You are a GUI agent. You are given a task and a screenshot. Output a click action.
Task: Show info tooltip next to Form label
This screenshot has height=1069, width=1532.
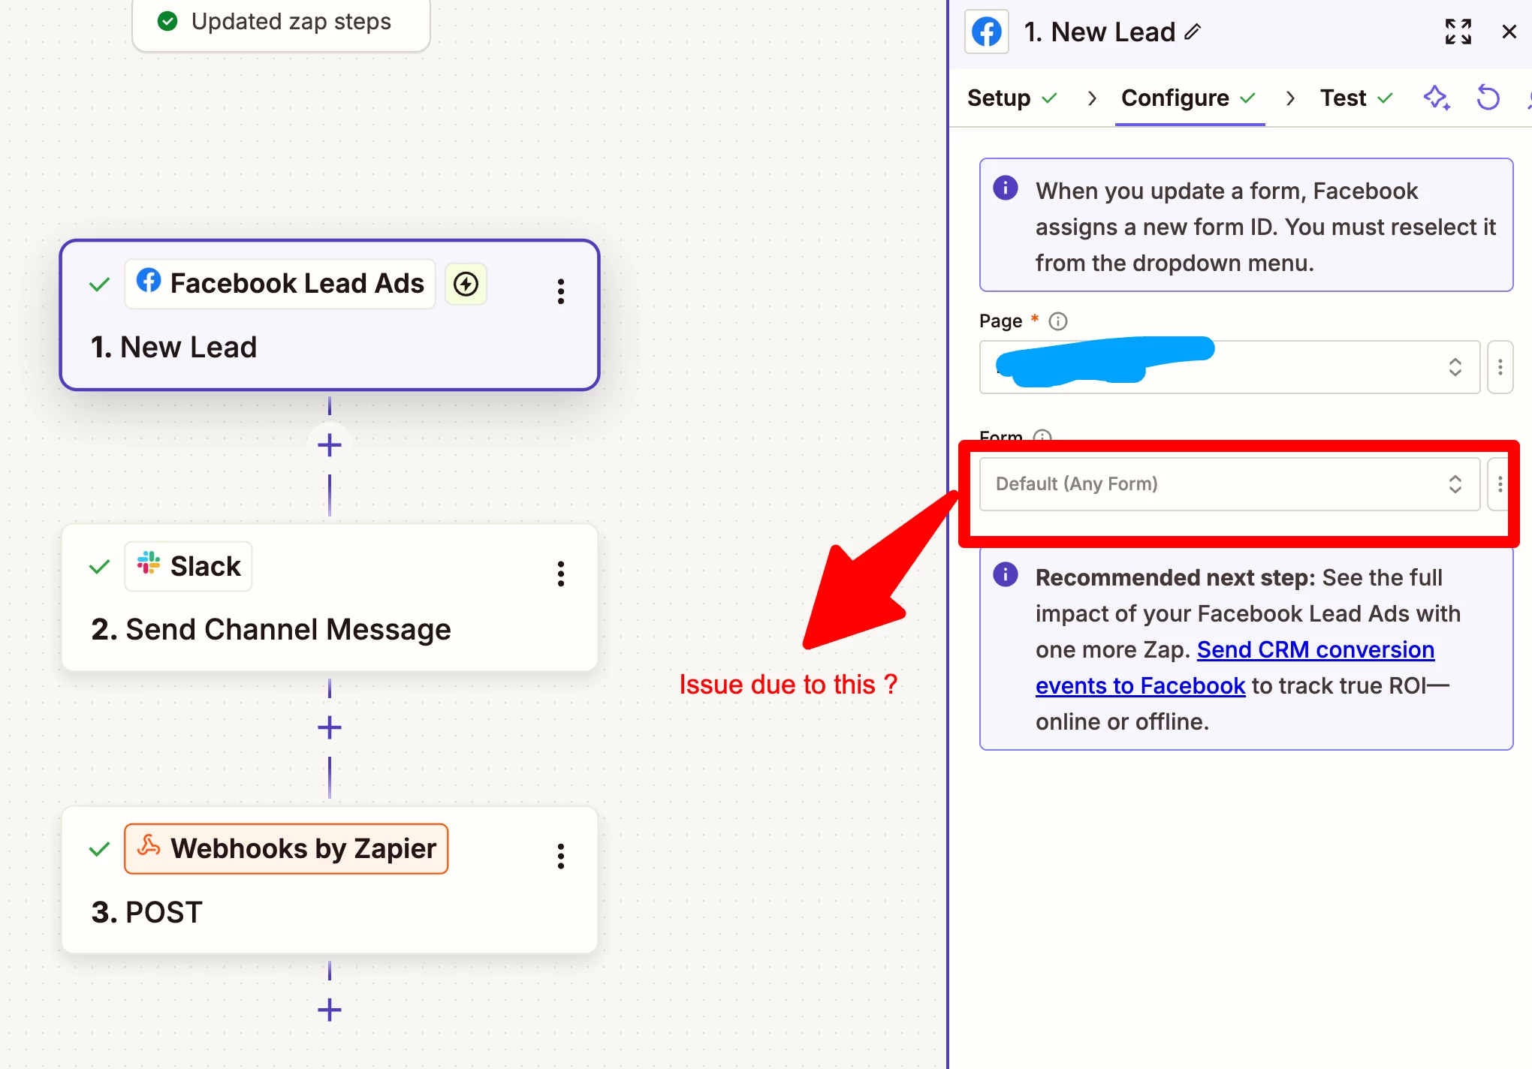tap(1042, 436)
